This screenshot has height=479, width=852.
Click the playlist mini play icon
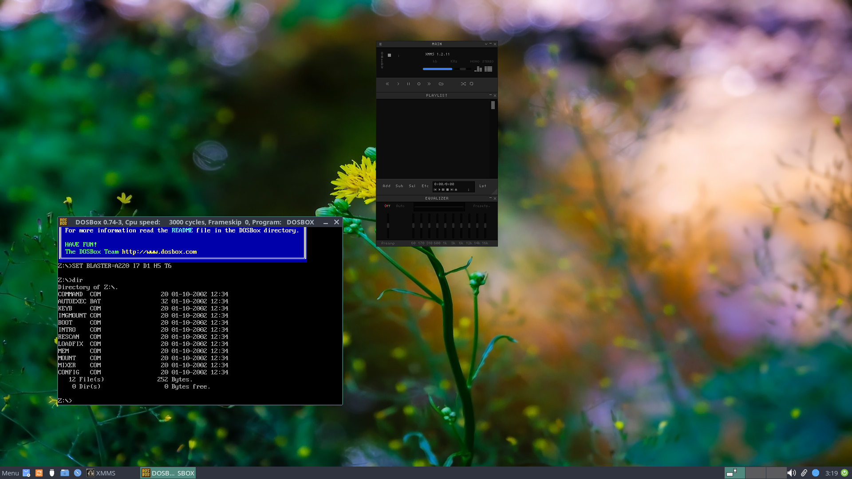tap(439, 189)
